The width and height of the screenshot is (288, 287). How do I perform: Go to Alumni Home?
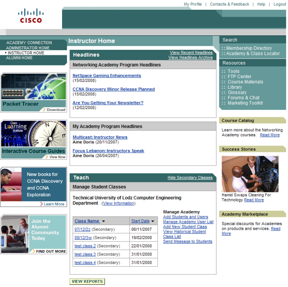pyautogui.click(x=19, y=58)
